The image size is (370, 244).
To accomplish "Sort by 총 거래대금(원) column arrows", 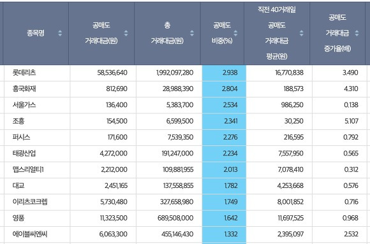I will [x=192, y=33].
